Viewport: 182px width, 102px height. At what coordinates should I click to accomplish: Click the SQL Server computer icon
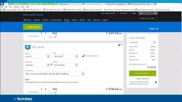click(x=28, y=47)
